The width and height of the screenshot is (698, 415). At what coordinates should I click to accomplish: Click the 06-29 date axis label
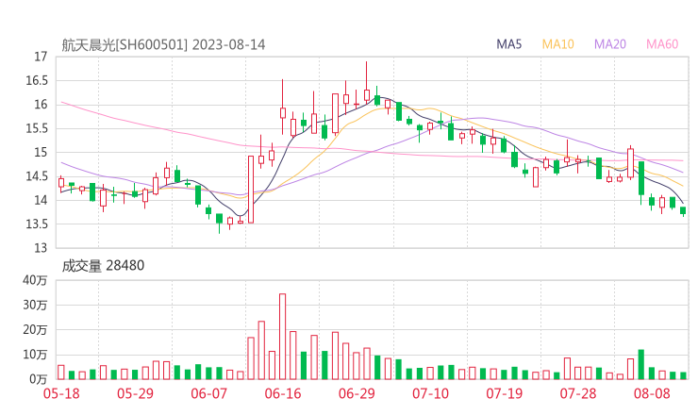click(x=357, y=393)
